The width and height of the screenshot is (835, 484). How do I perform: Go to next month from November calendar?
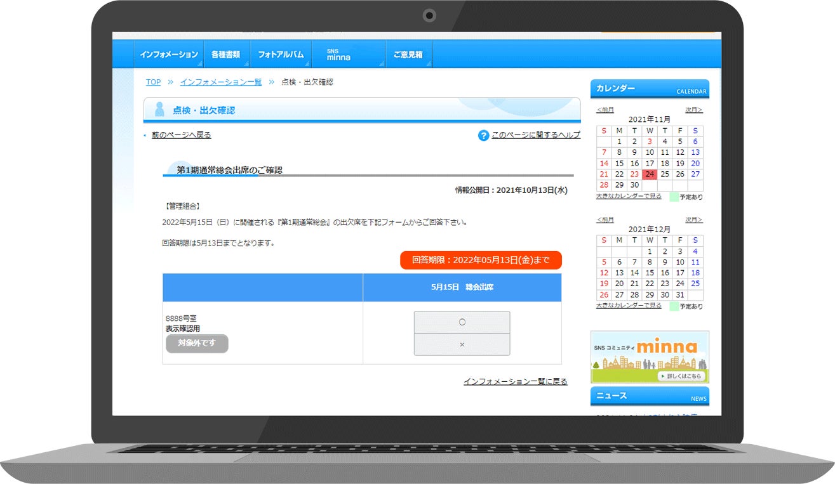[694, 110]
